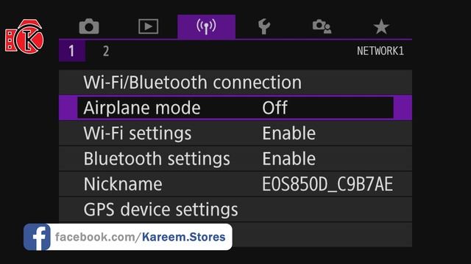Open Wi-Fi/Bluetooth connection submenu
Screen dimensions: 471x264
tap(235, 82)
